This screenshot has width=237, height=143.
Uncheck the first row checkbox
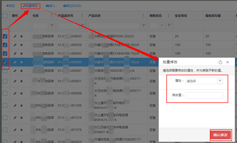pyautogui.click(x=5, y=36)
